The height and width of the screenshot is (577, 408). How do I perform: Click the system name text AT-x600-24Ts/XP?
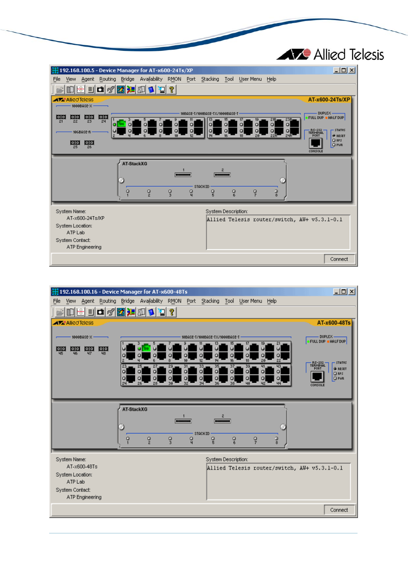[x=86, y=218]
